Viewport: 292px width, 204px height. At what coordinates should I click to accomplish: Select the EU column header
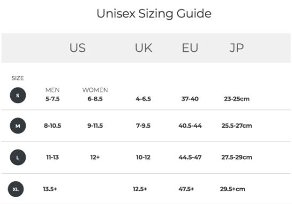190,48
